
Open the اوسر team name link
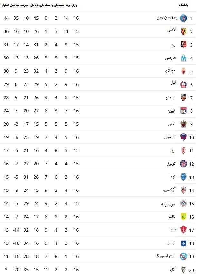pyautogui.click(x=172, y=243)
